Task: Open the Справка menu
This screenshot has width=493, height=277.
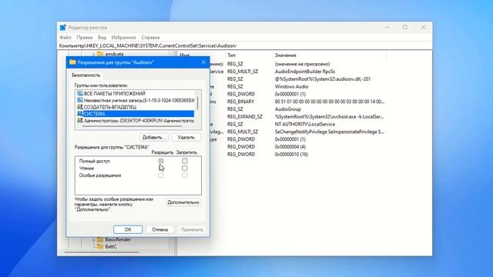Action: tap(150, 38)
